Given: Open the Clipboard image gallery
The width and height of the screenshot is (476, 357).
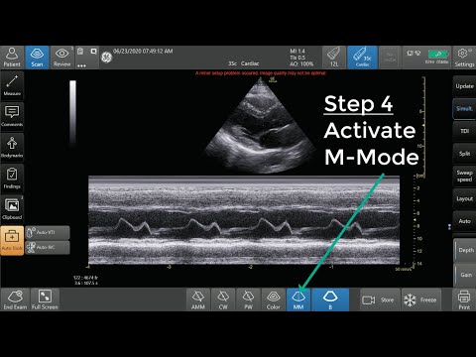Looking at the screenshot, I should (x=12, y=208).
